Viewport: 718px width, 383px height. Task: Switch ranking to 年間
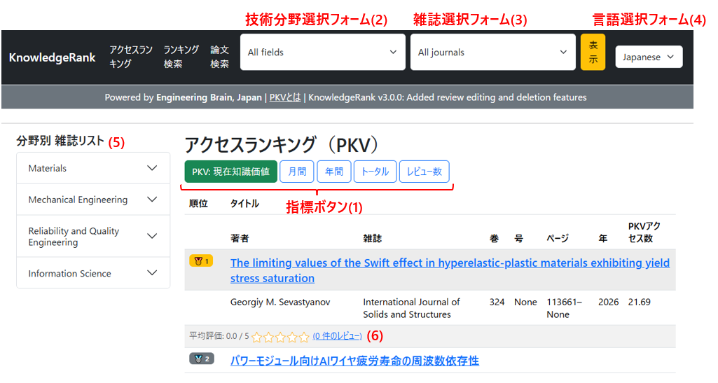(334, 172)
